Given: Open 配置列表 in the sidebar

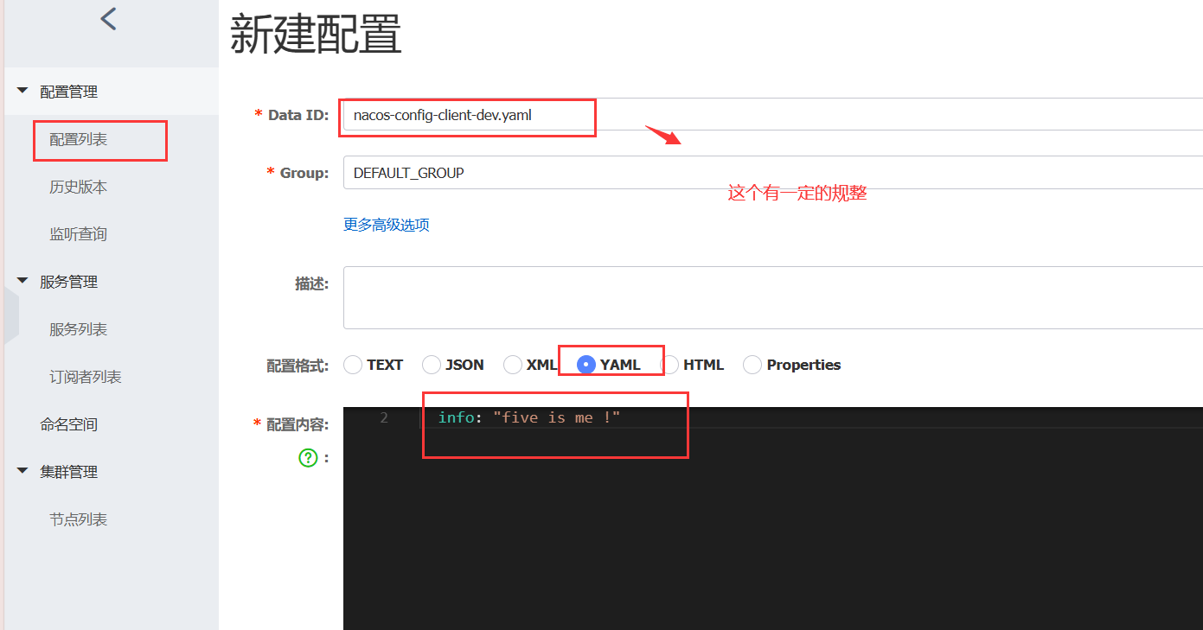Looking at the screenshot, I should pos(79,139).
